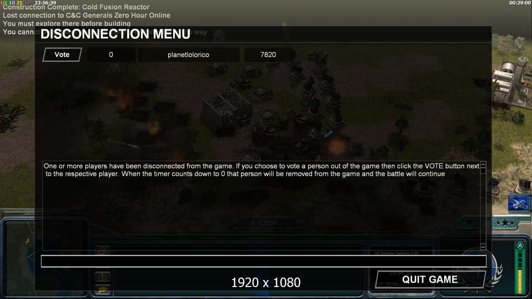Image resolution: width=532 pixels, height=299 pixels.
Task: Click the planetlolorico player name cell
Action: tap(188, 54)
